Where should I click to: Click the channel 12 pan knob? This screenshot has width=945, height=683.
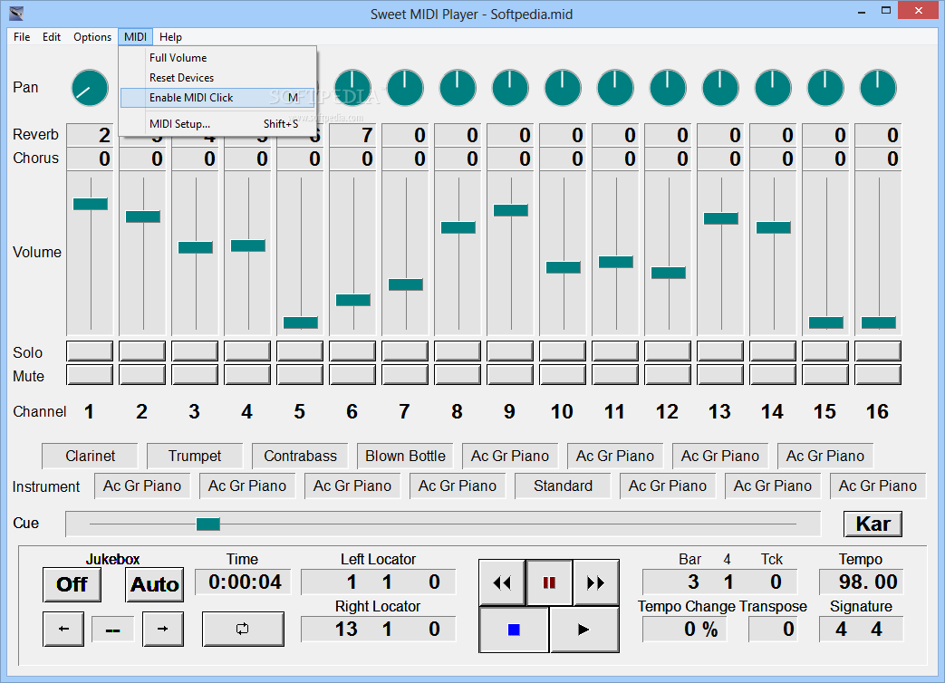coord(668,88)
